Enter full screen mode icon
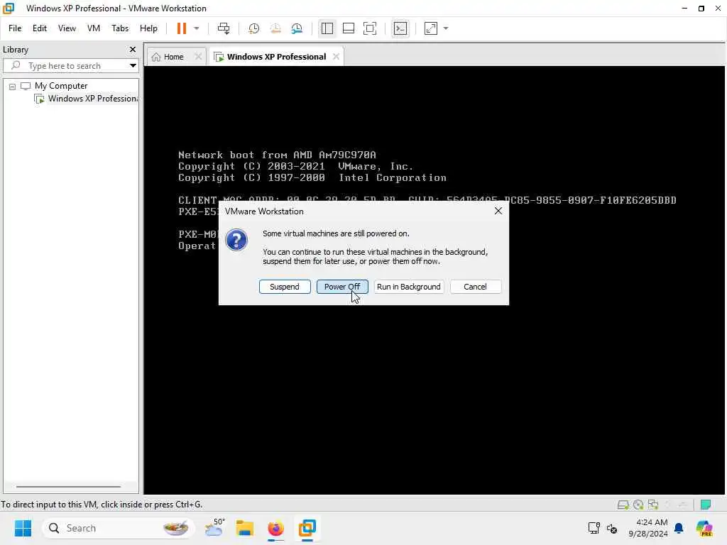Screen dimensions: 727x545 (x=369, y=28)
